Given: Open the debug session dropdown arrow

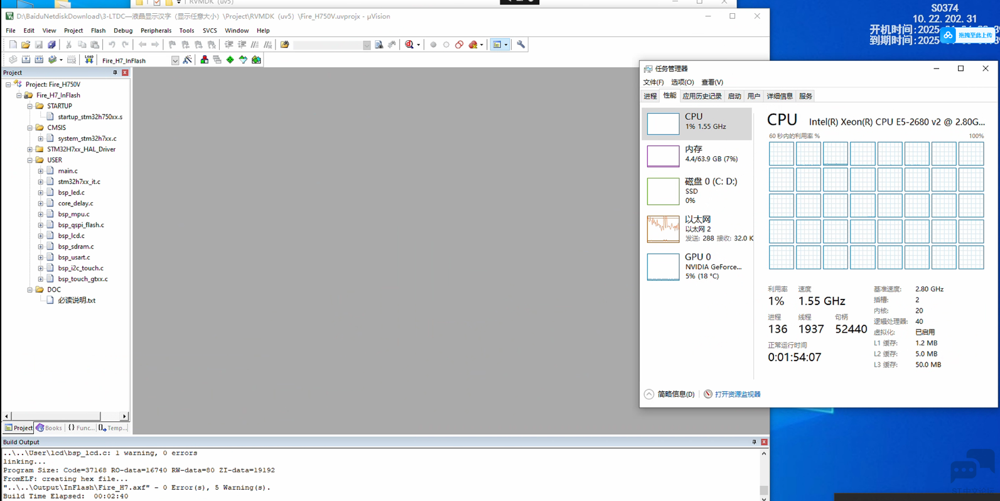Looking at the screenshot, I should pyautogui.click(x=419, y=45).
